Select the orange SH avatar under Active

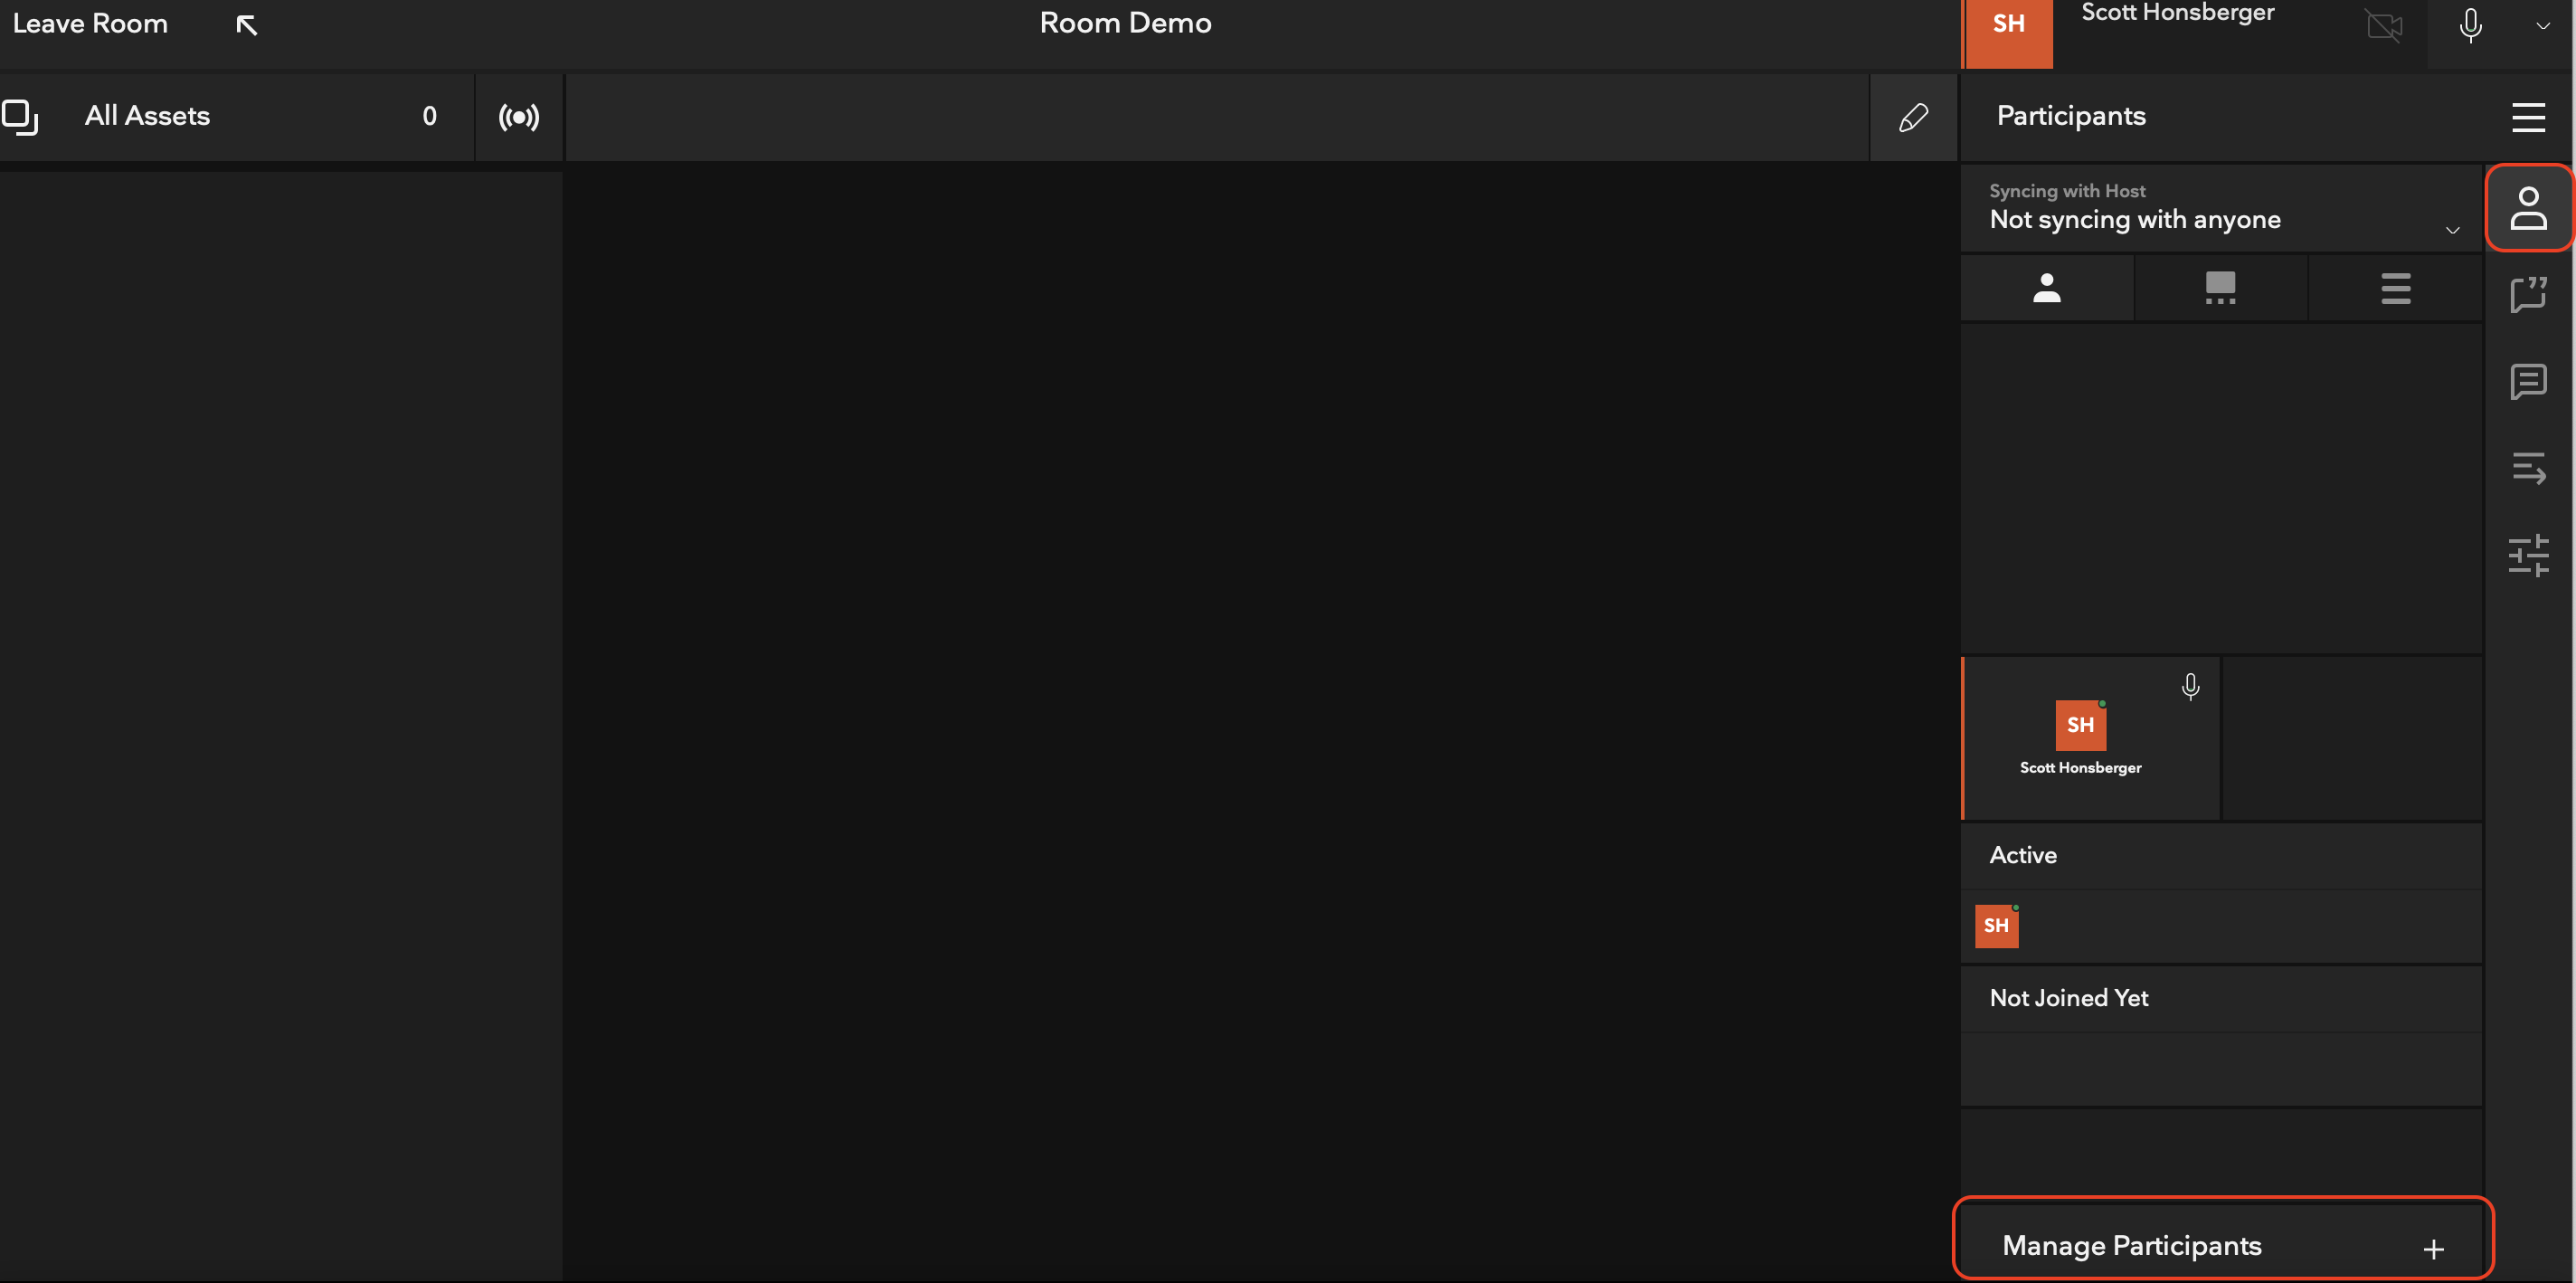click(x=1997, y=926)
